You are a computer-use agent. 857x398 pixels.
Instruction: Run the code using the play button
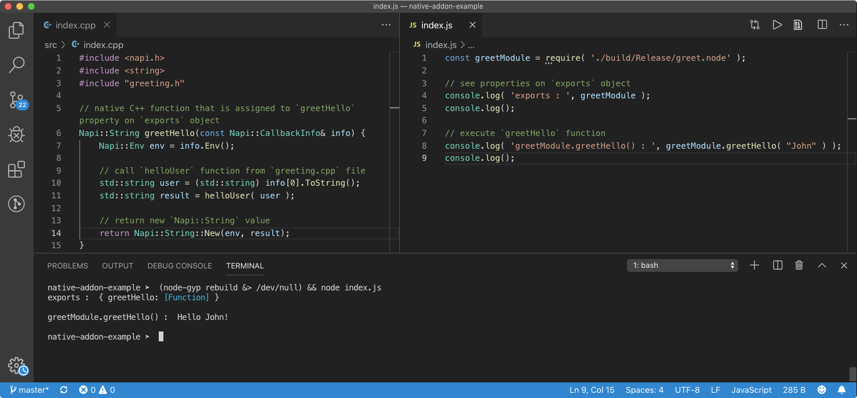click(x=776, y=25)
